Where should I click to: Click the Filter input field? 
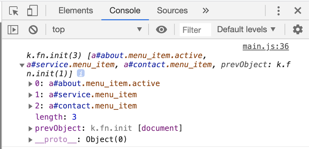195,30
